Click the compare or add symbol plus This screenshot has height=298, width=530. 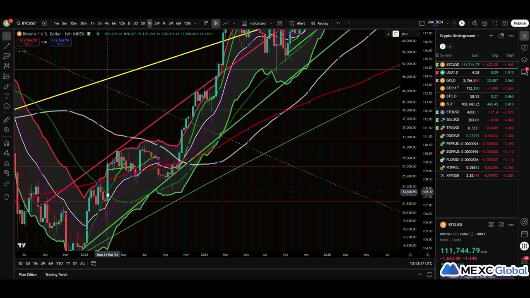pos(45,23)
